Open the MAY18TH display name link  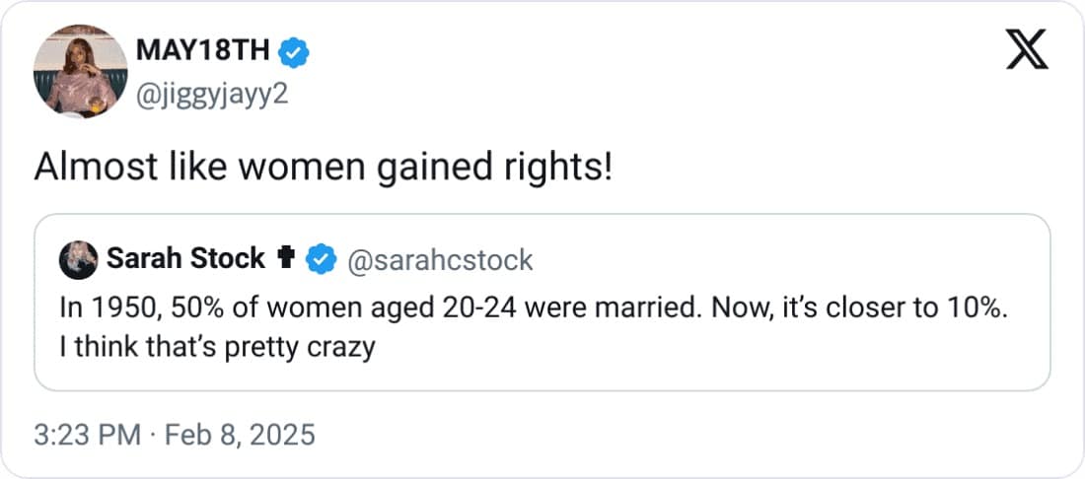pos(204,49)
